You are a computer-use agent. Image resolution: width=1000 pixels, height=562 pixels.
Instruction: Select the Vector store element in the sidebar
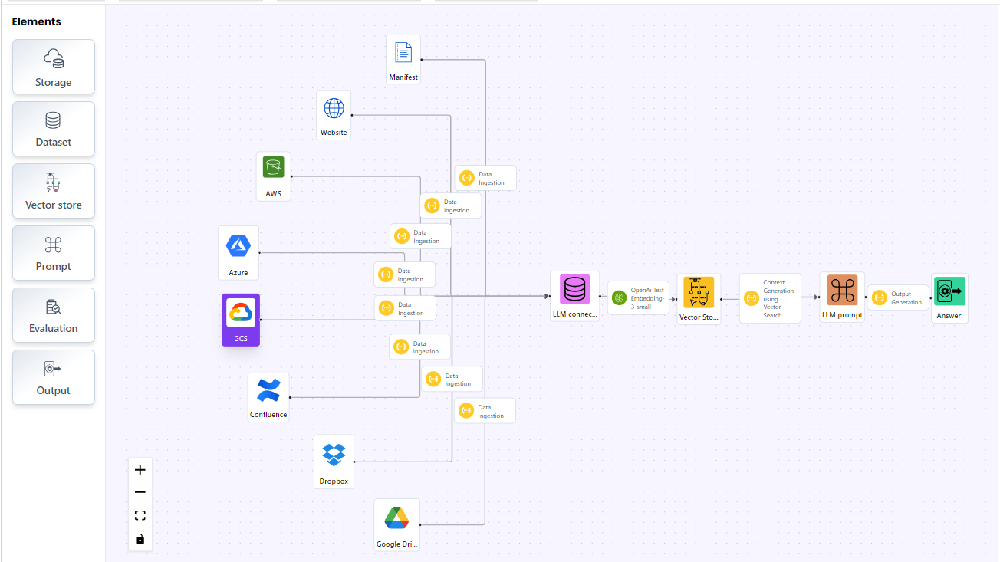53,190
